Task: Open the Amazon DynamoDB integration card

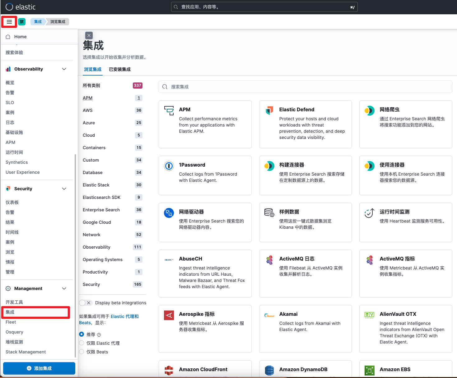Action: pyautogui.click(x=305, y=369)
